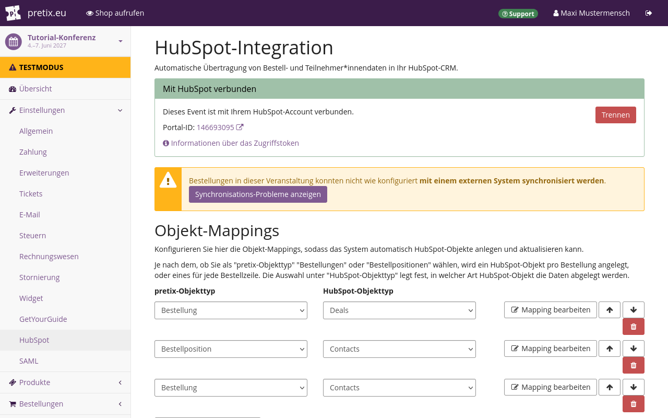This screenshot has width=668, height=418.
Task: Edit mapping for Bestellung–Contacts row
Action: (x=551, y=387)
